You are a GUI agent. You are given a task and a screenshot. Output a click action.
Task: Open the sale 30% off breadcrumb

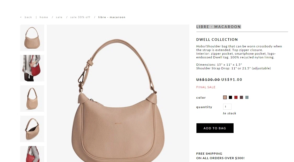(80, 17)
